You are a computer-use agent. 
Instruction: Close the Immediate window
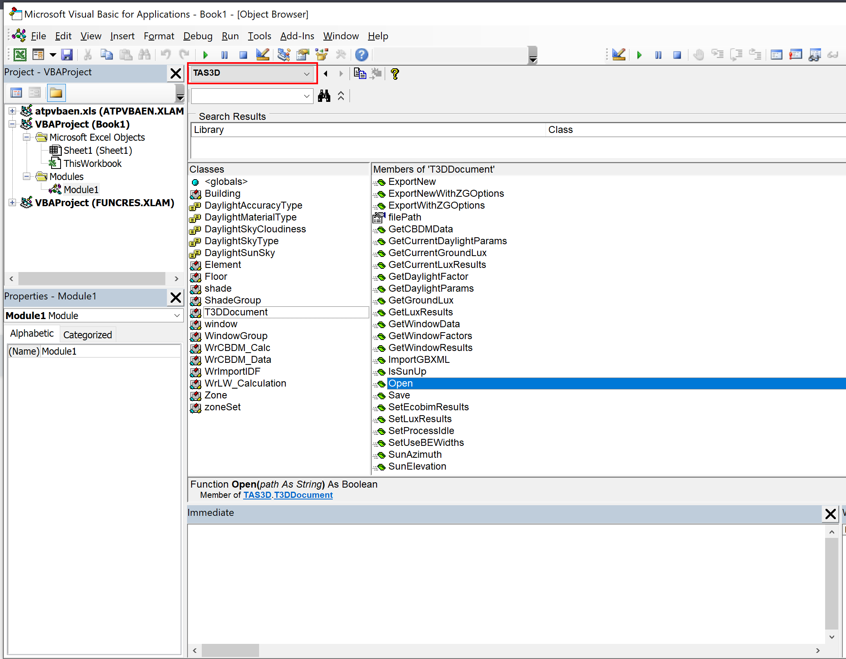click(830, 514)
